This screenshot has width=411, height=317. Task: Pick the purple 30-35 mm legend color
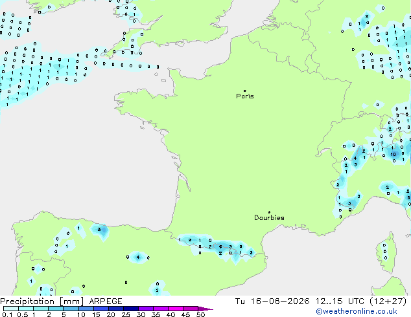pos(146,309)
